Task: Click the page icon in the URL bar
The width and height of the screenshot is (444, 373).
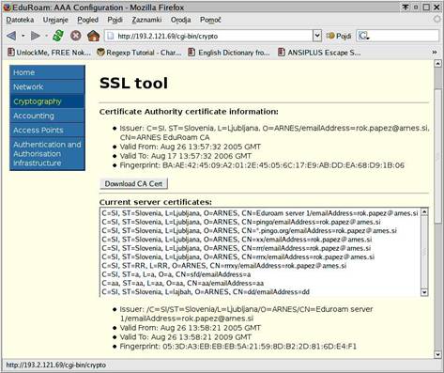Action: pyautogui.click(x=110, y=36)
